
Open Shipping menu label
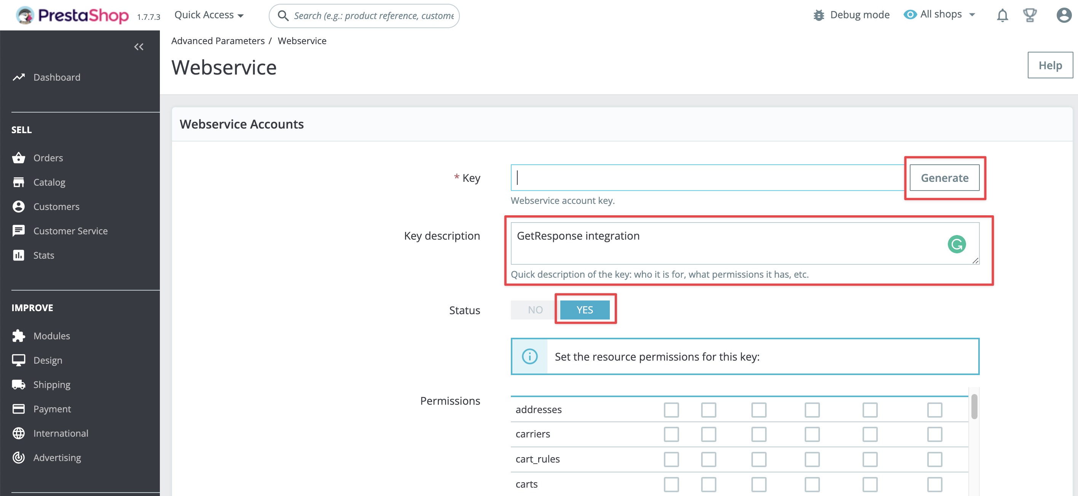52,384
